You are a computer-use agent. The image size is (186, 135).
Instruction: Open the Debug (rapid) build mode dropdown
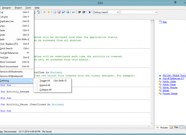(x=106, y=12)
